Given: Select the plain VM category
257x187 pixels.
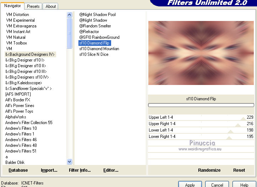Looking at the screenshot, I should click(9, 49).
